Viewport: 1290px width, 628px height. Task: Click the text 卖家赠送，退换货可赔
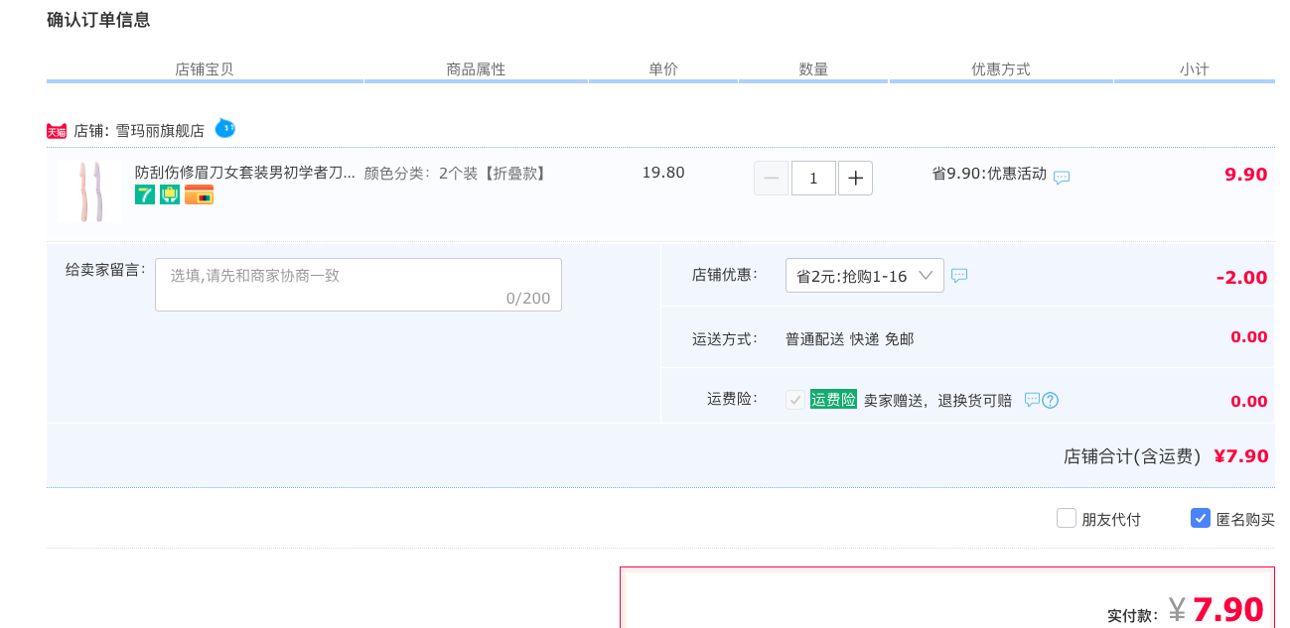click(x=937, y=401)
